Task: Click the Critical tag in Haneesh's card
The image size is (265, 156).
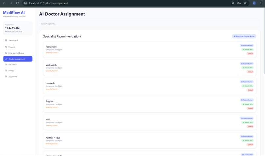Action: click(x=250, y=90)
